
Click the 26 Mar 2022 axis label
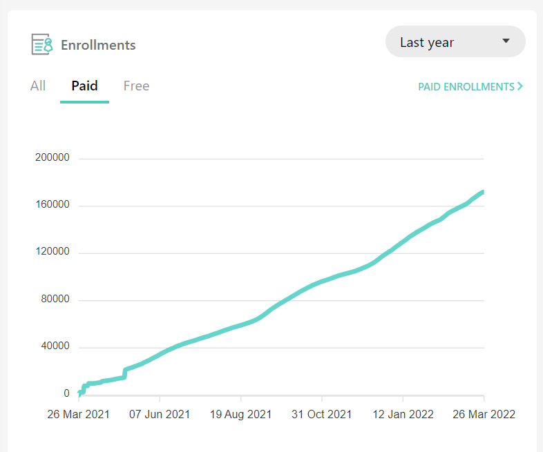pos(484,415)
